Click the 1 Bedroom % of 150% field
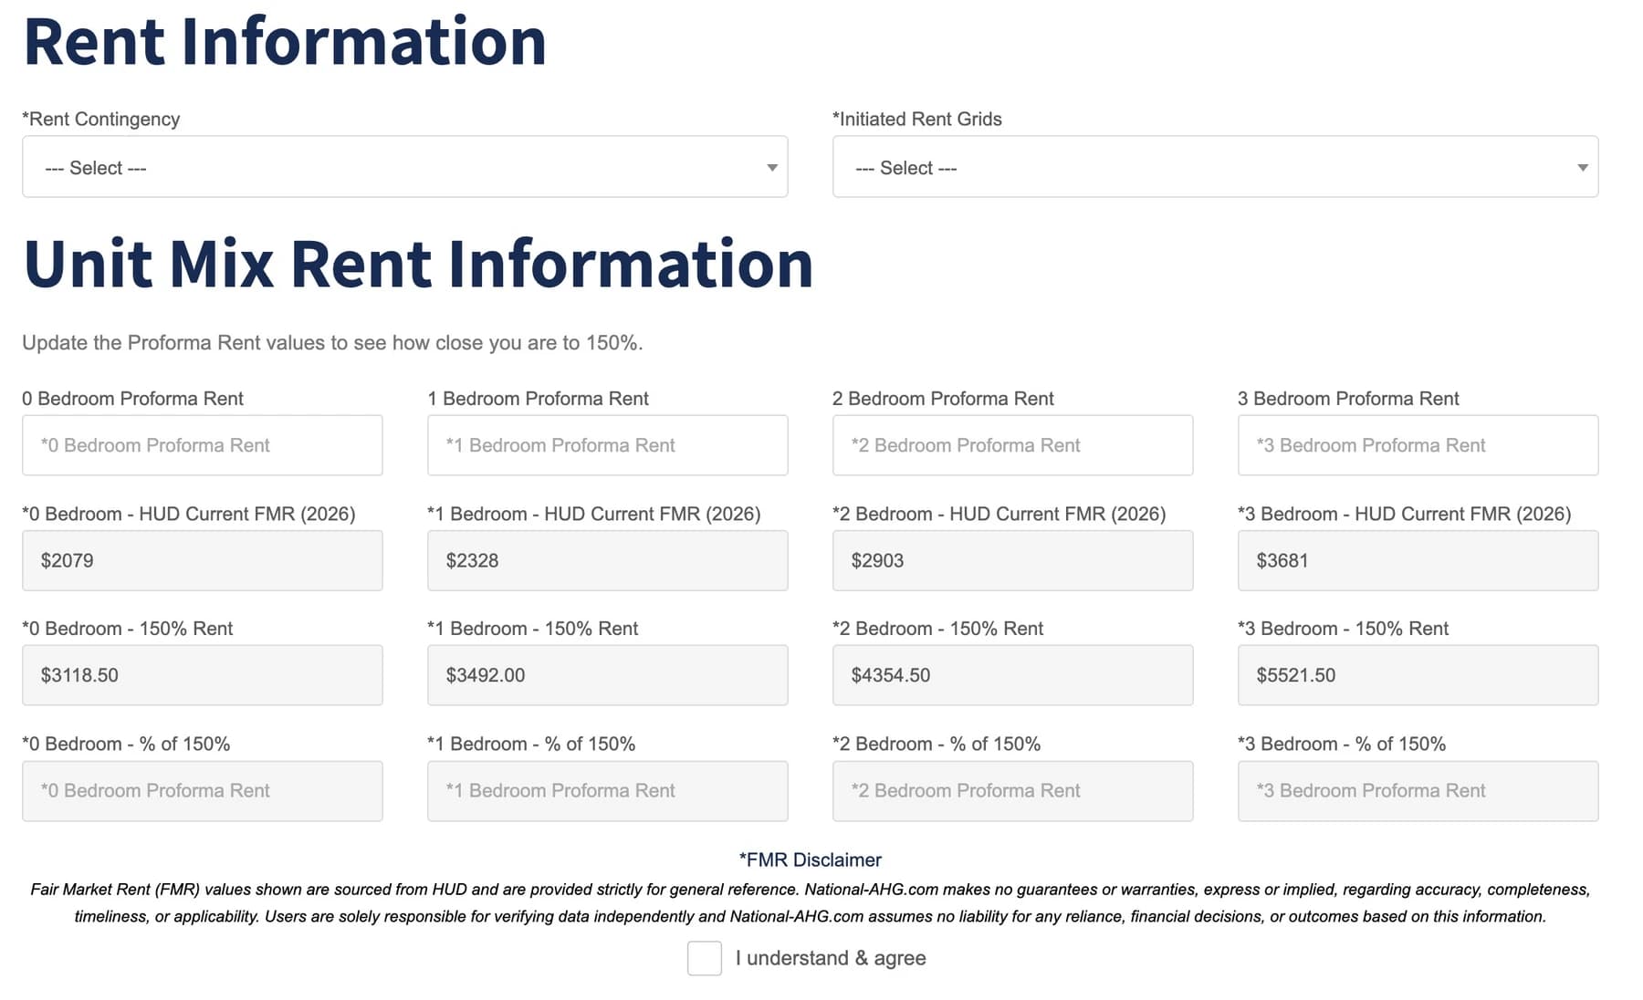 pos(607,791)
